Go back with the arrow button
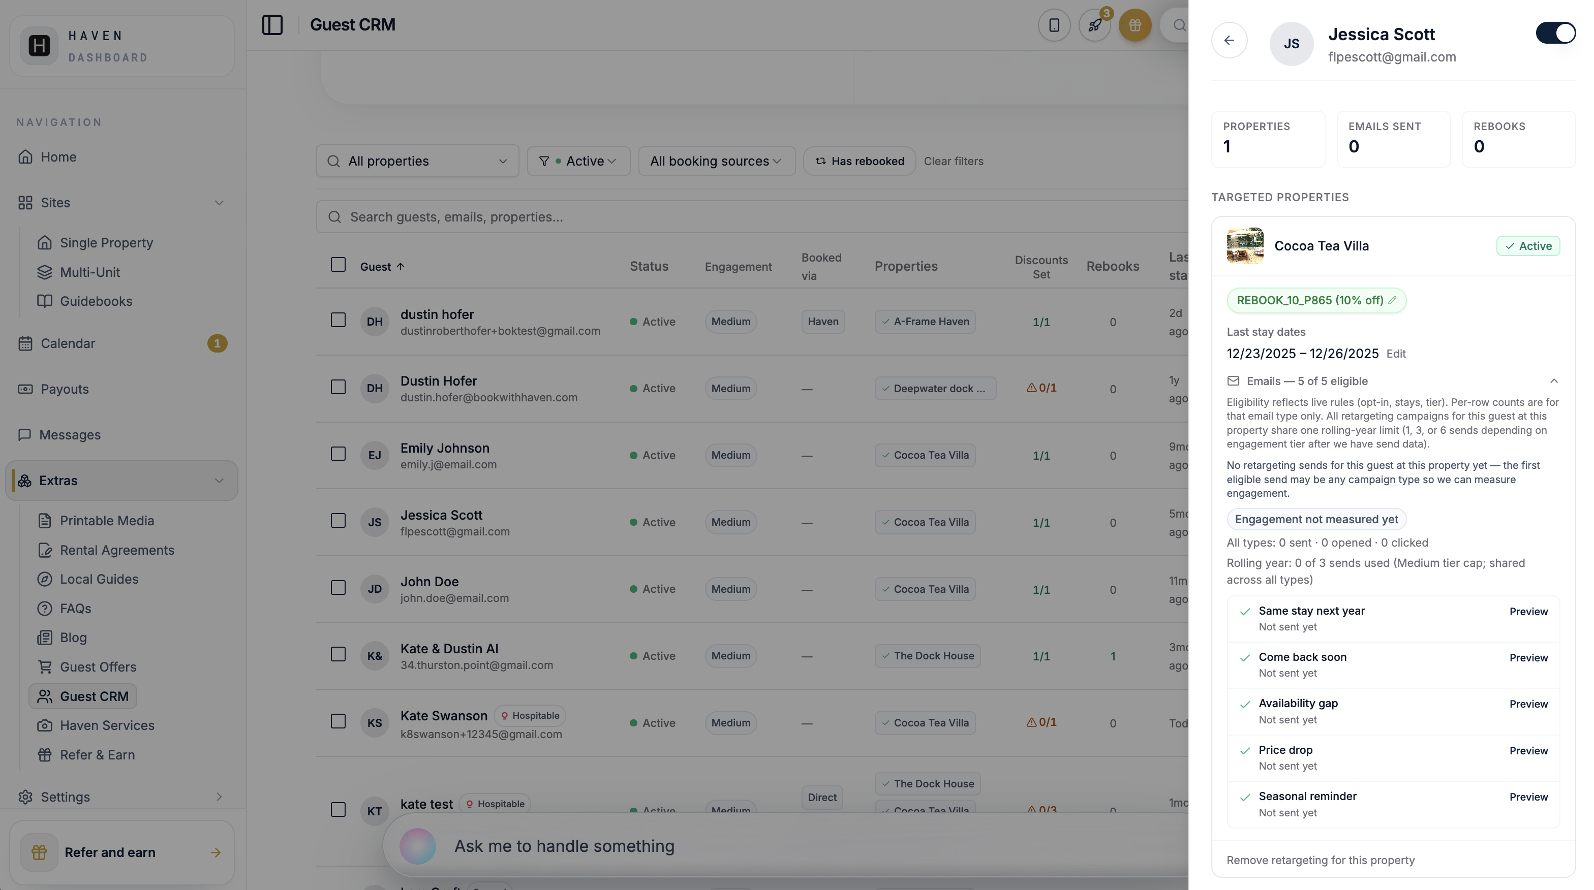1594x890 pixels. click(1229, 40)
